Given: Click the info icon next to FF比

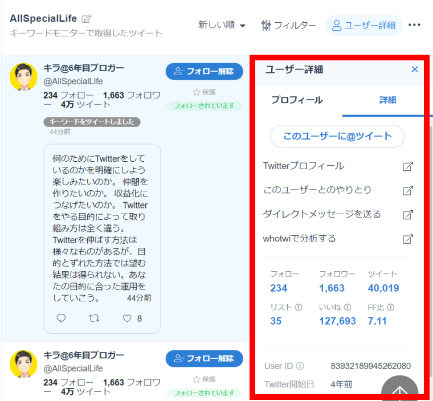Looking at the screenshot, I should point(391,307).
